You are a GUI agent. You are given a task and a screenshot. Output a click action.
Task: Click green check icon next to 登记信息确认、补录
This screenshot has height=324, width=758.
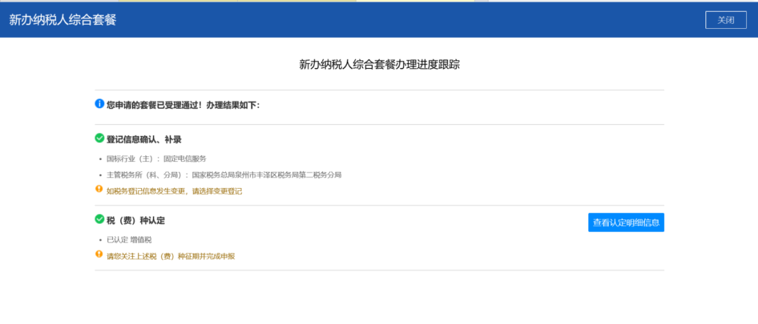pyautogui.click(x=100, y=139)
